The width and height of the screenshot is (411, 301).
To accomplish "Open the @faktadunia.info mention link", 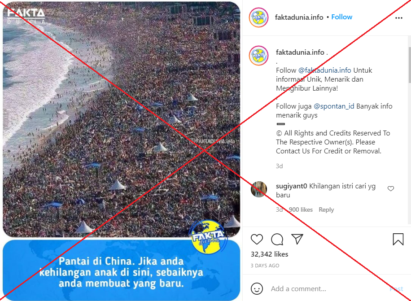I will [324, 70].
